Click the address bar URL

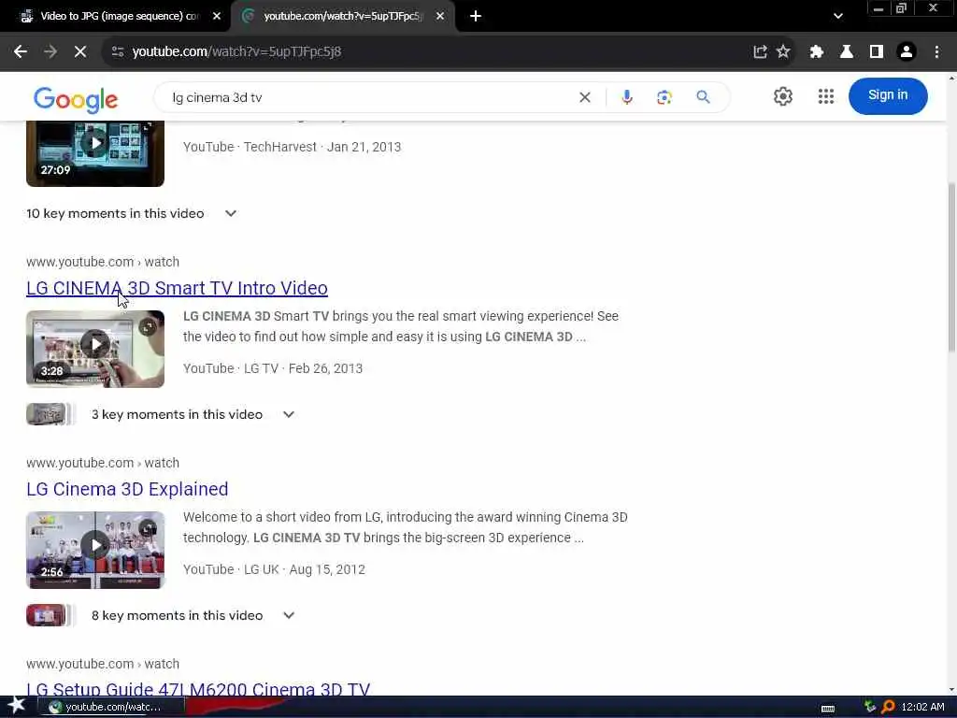click(236, 52)
